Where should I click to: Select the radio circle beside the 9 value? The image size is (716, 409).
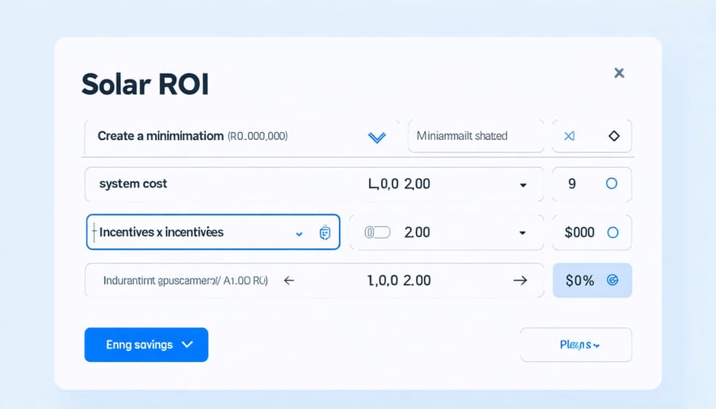coord(612,184)
